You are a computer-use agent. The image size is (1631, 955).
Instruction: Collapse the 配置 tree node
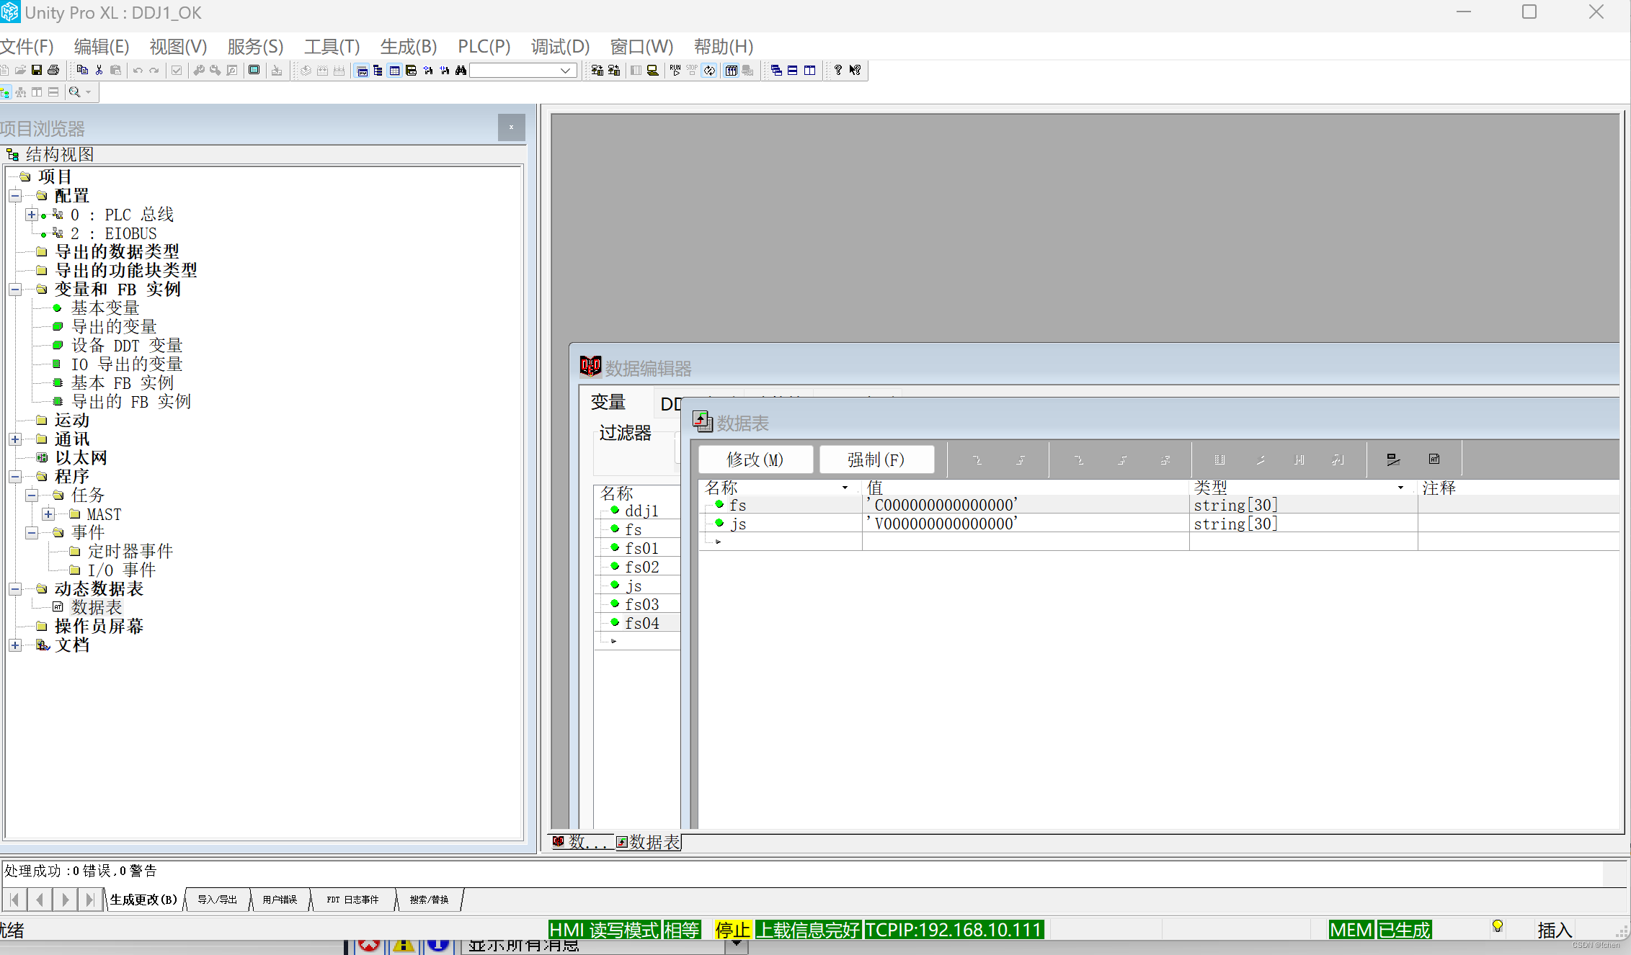[15, 196]
